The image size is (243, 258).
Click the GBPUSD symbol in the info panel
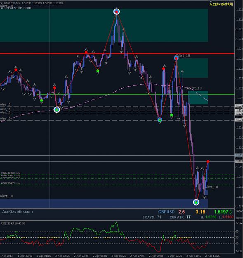[166, 212]
